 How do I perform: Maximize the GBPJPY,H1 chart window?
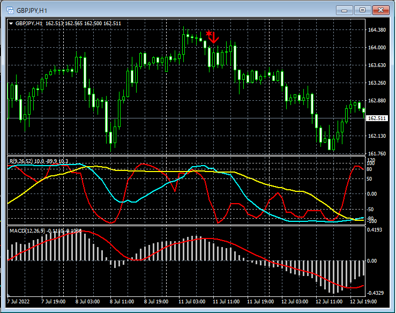click(x=362, y=10)
